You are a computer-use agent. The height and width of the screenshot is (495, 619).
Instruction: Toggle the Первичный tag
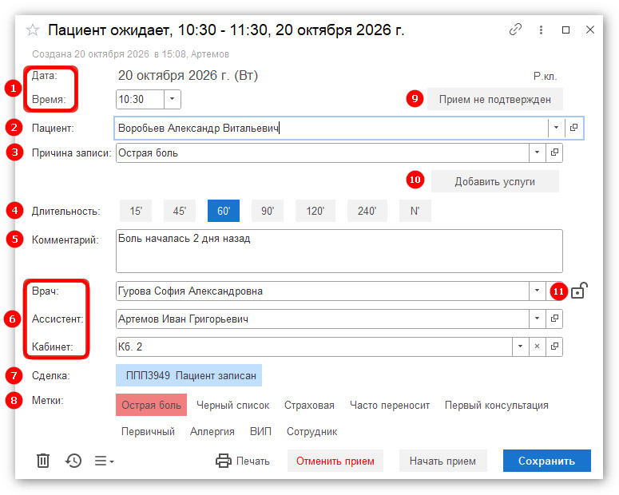point(148,431)
